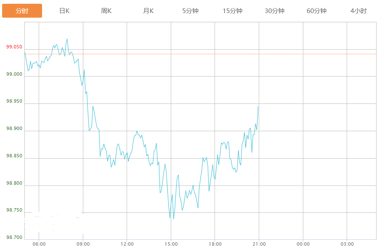This screenshot has height=249, width=382.
Task: Choose the 30分钟 interval tab
Action: [x=274, y=11]
